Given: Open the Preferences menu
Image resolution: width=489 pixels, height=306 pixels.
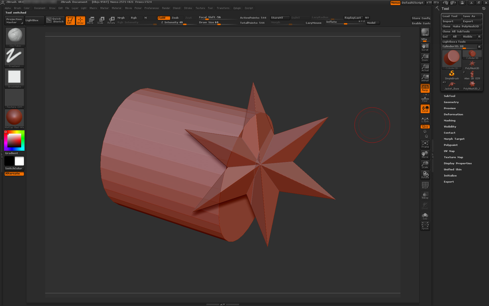Looking at the screenshot, I should 151,8.
